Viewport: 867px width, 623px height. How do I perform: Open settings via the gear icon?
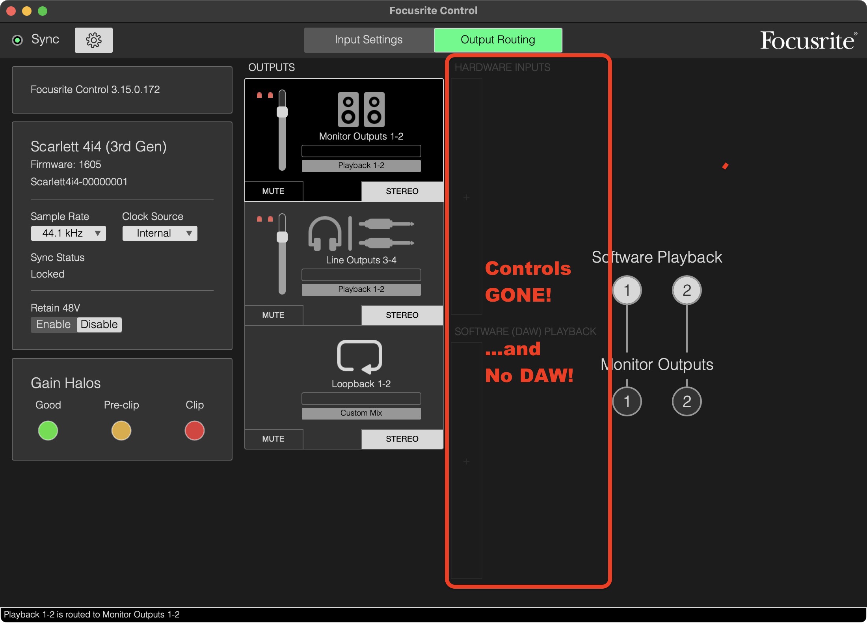[94, 40]
